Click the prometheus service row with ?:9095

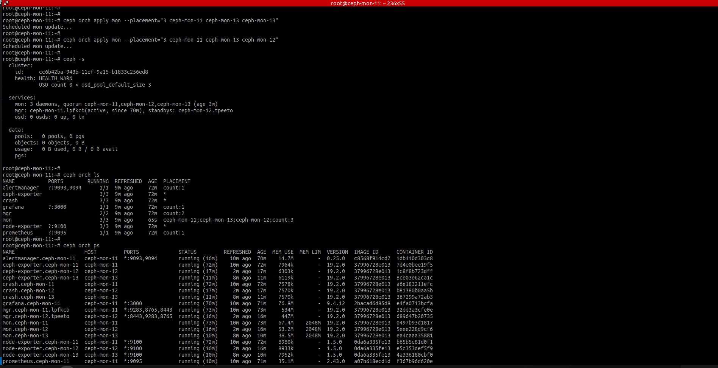click(94, 233)
